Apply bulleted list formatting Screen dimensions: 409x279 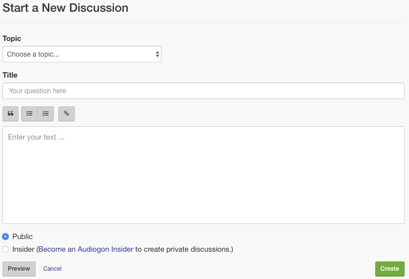point(29,114)
